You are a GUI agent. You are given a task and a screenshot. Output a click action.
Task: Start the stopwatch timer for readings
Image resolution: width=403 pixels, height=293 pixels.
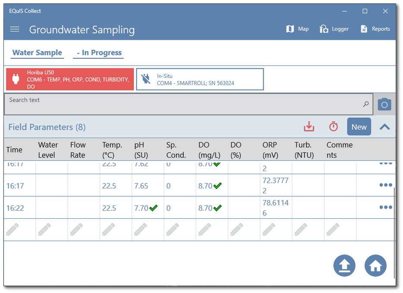(x=333, y=127)
